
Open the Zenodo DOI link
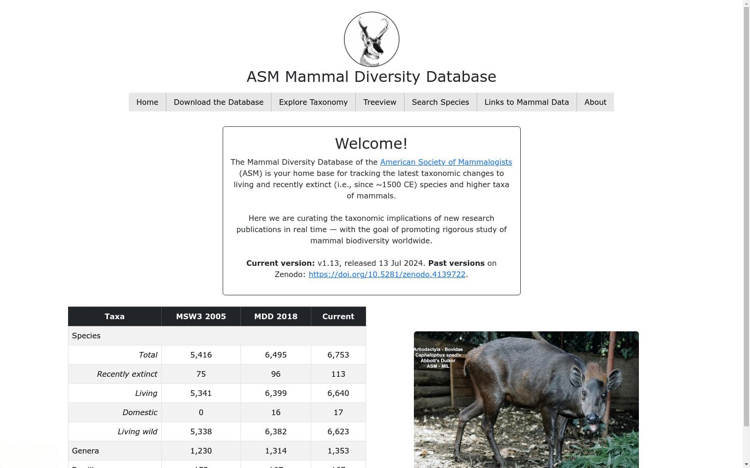coord(387,274)
